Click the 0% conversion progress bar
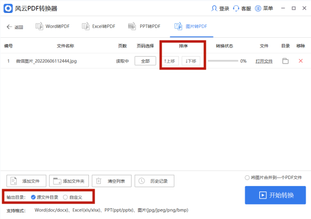This screenshot has height=219, width=311. pyautogui.click(x=223, y=61)
